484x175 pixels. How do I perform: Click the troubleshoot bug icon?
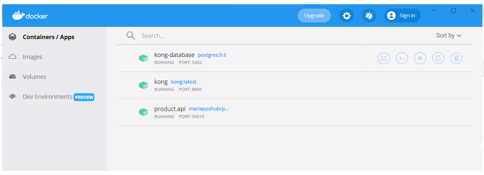pyautogui.click(x=369, y=16)
